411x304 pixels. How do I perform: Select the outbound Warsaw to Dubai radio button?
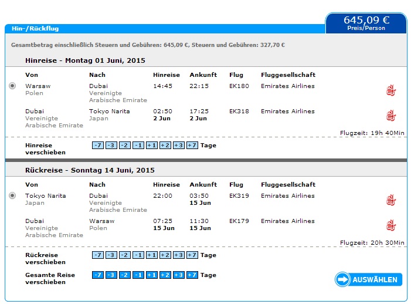[12, 86]
